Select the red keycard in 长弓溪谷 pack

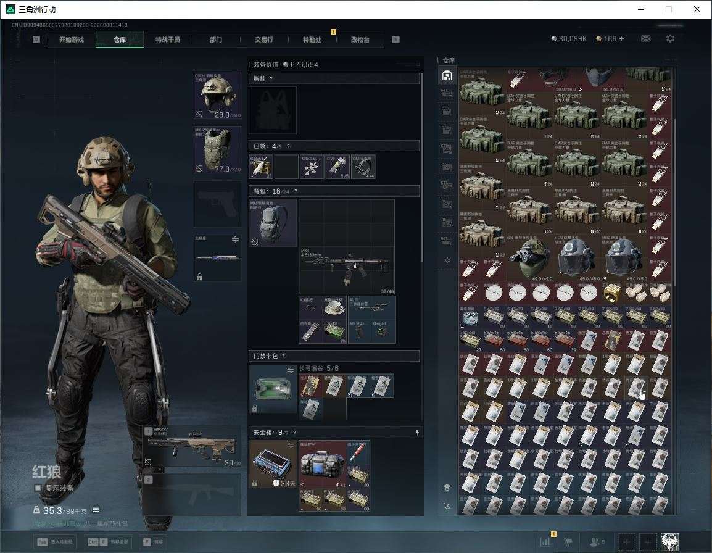(310, 386)
